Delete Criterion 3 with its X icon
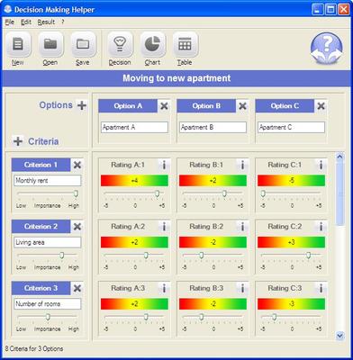353x360 pixels. point(77,288)
